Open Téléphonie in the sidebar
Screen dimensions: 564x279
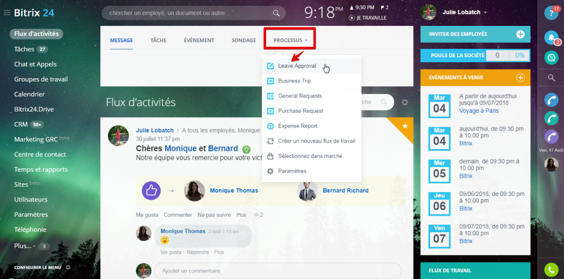[x=30, y=229]
